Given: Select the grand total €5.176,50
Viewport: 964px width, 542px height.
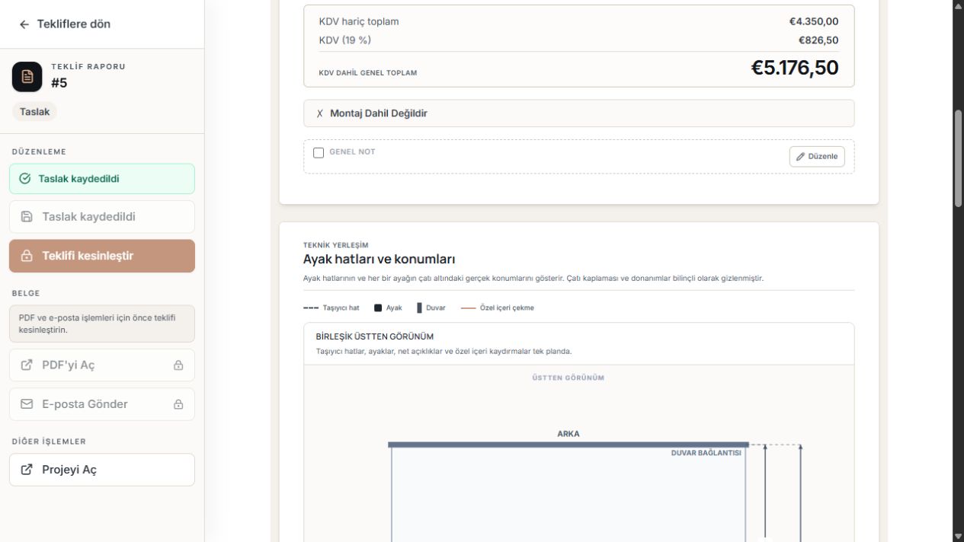Looking at the screenshot, I should 795,68.
